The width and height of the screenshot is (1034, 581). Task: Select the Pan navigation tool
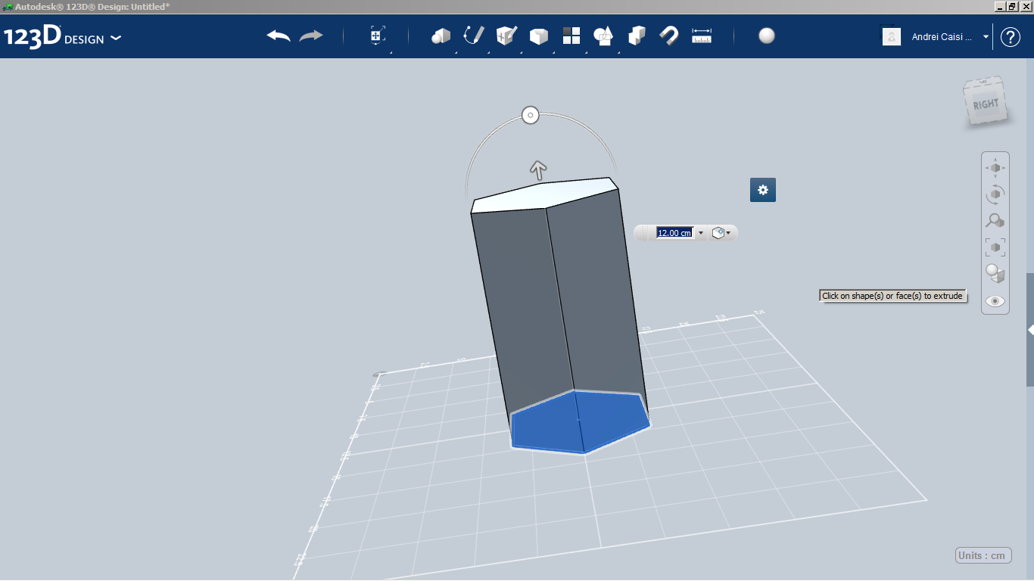pyautogui.click(x=995, y=168)
